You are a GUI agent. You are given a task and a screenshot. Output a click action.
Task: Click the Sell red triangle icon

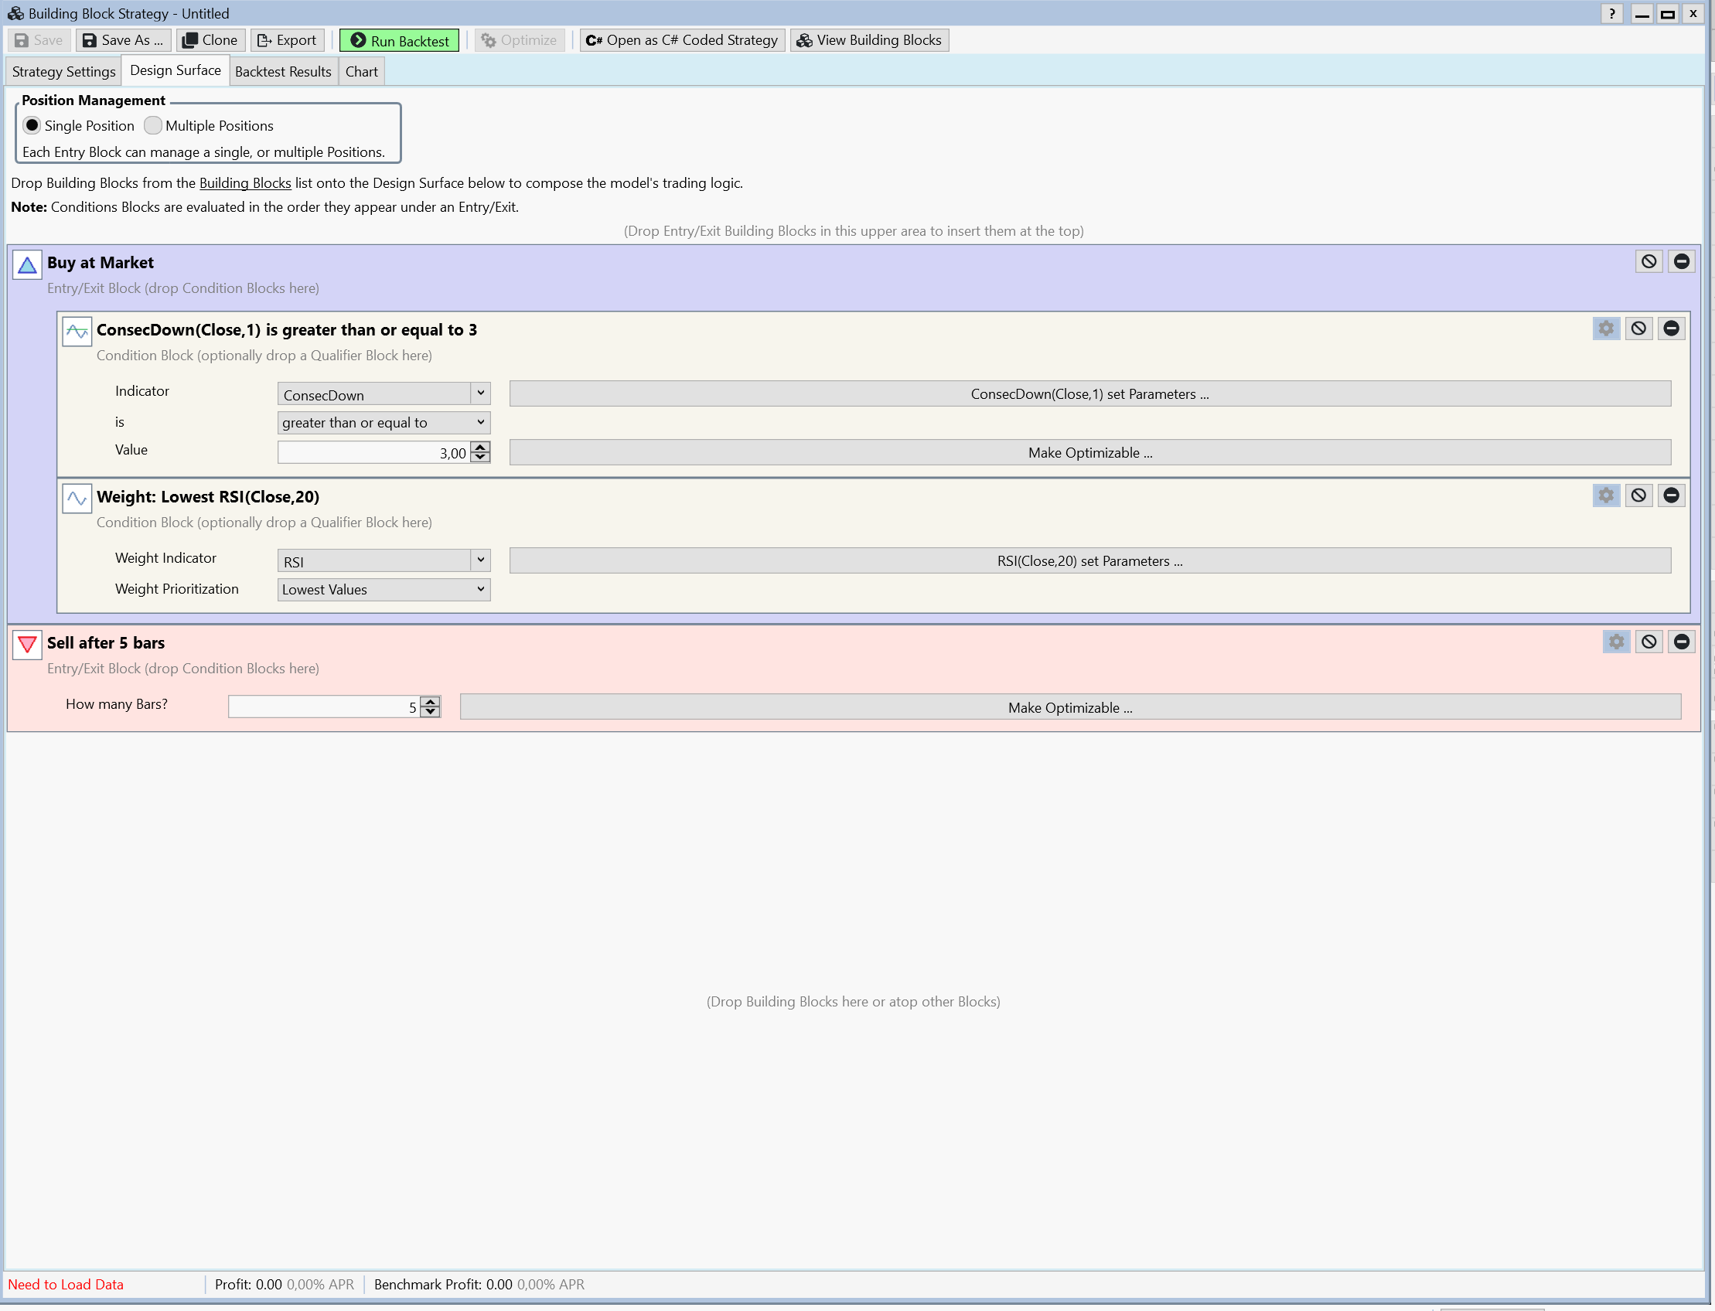point(27,645)
